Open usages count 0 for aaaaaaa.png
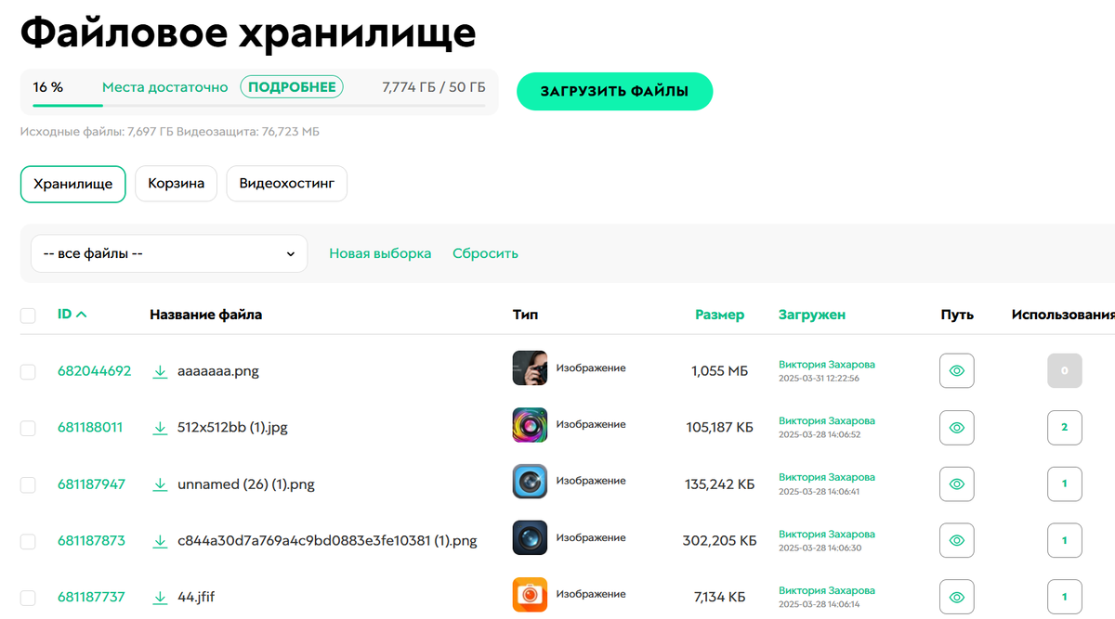Image resolution: width=1115 pixels, height=619 pixels. coord(1065,371)
